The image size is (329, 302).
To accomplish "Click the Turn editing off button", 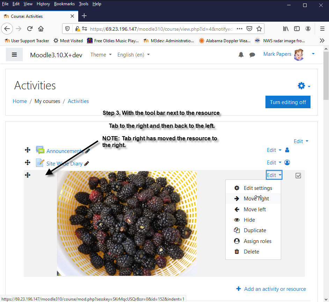I will pos(288,102).
